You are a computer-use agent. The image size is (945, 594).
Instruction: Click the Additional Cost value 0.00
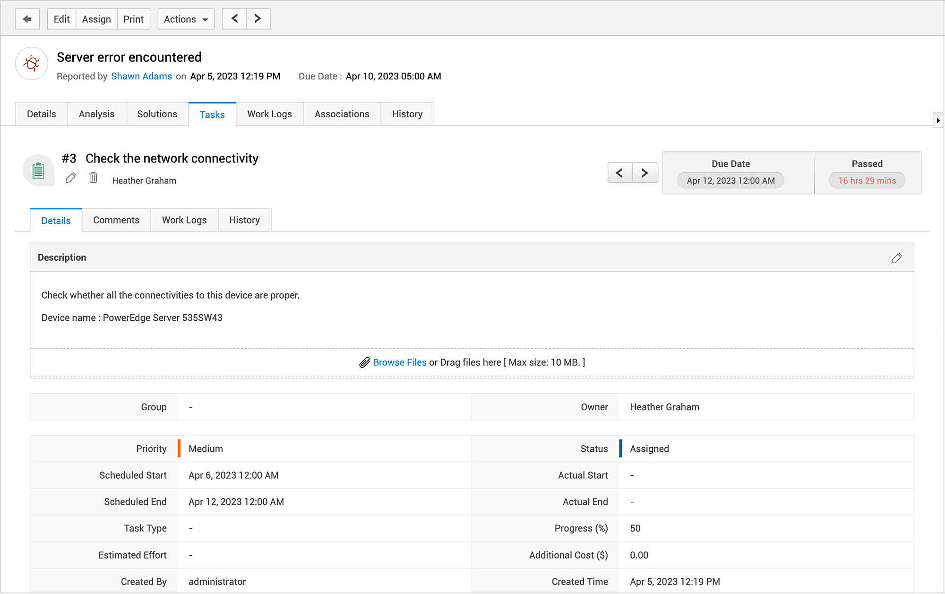[x=639, y=555]
